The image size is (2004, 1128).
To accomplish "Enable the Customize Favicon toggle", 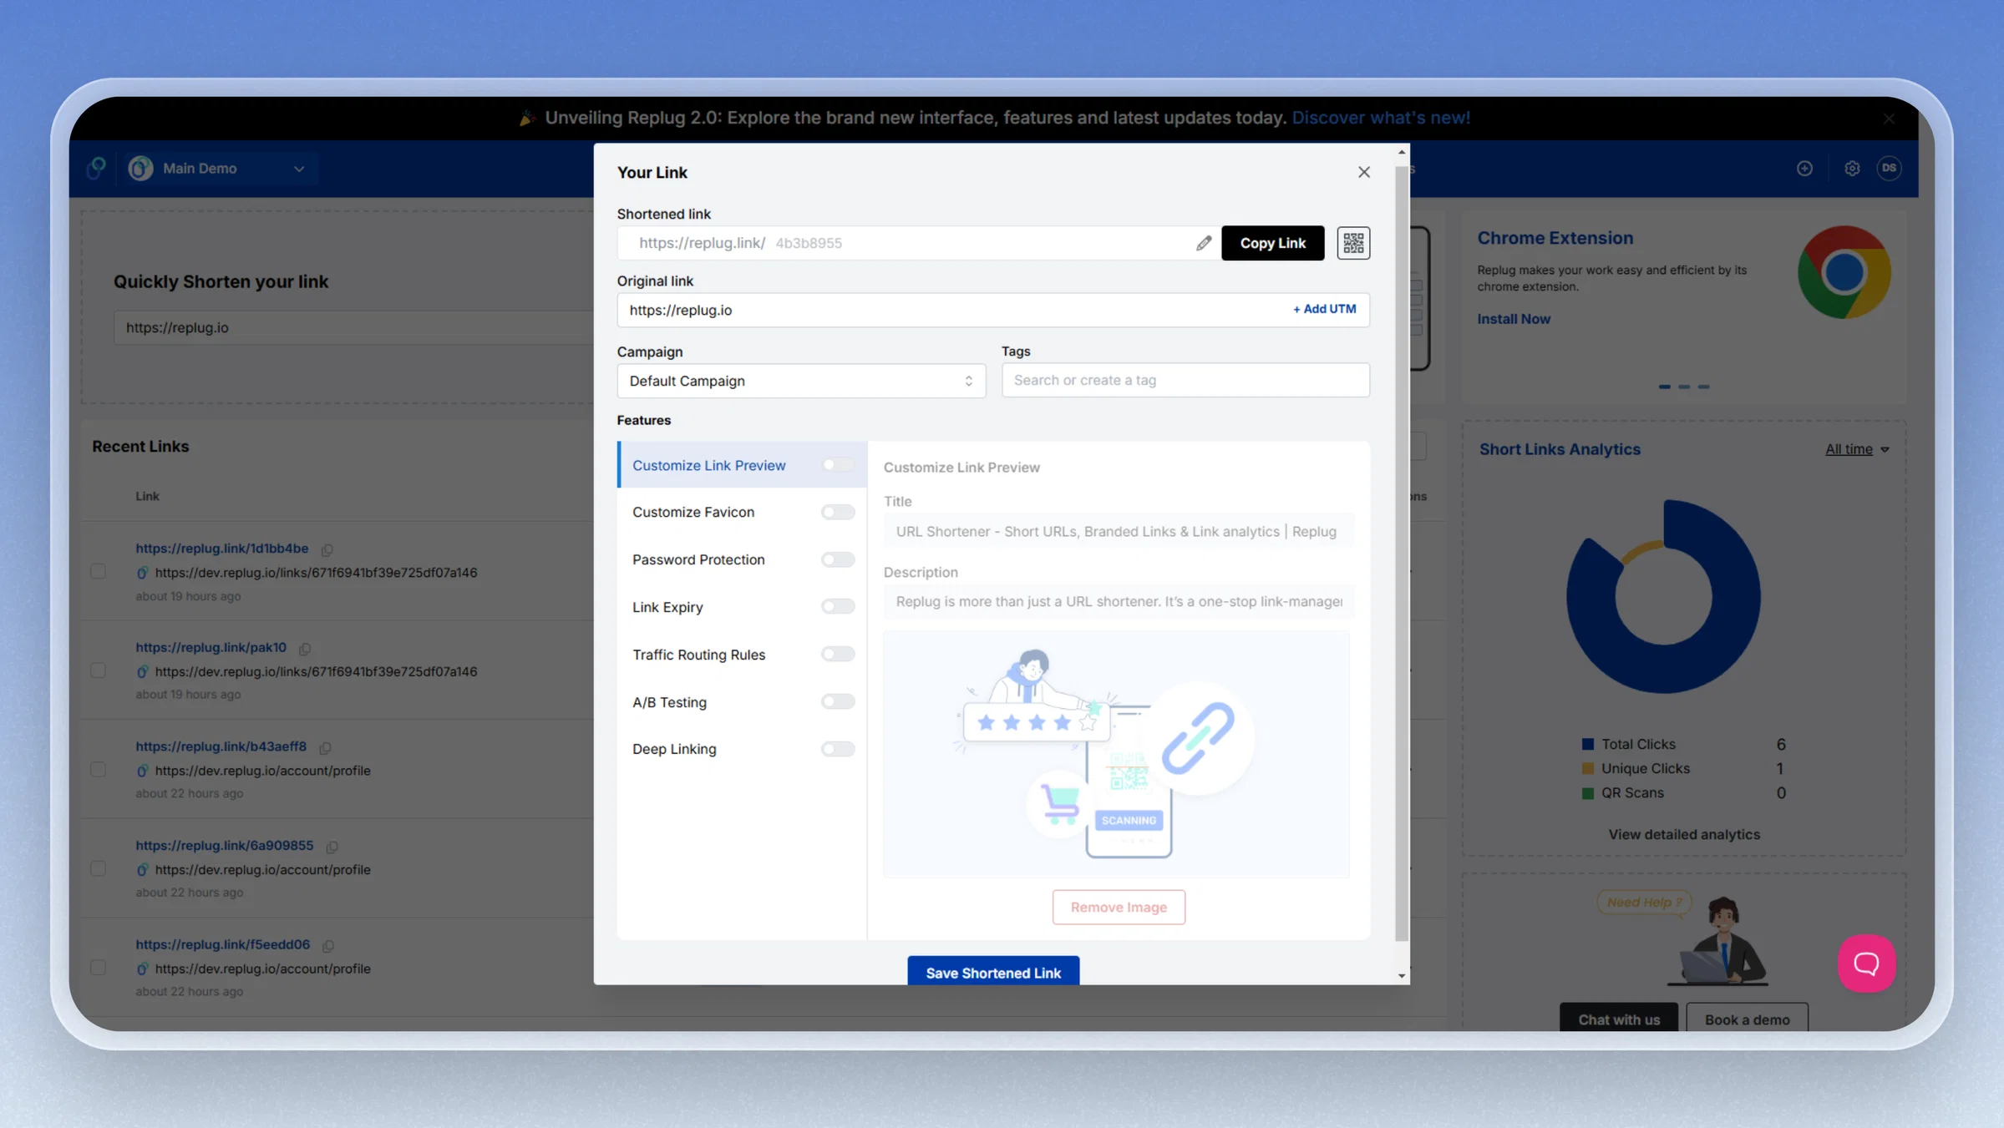I will 837,512.
